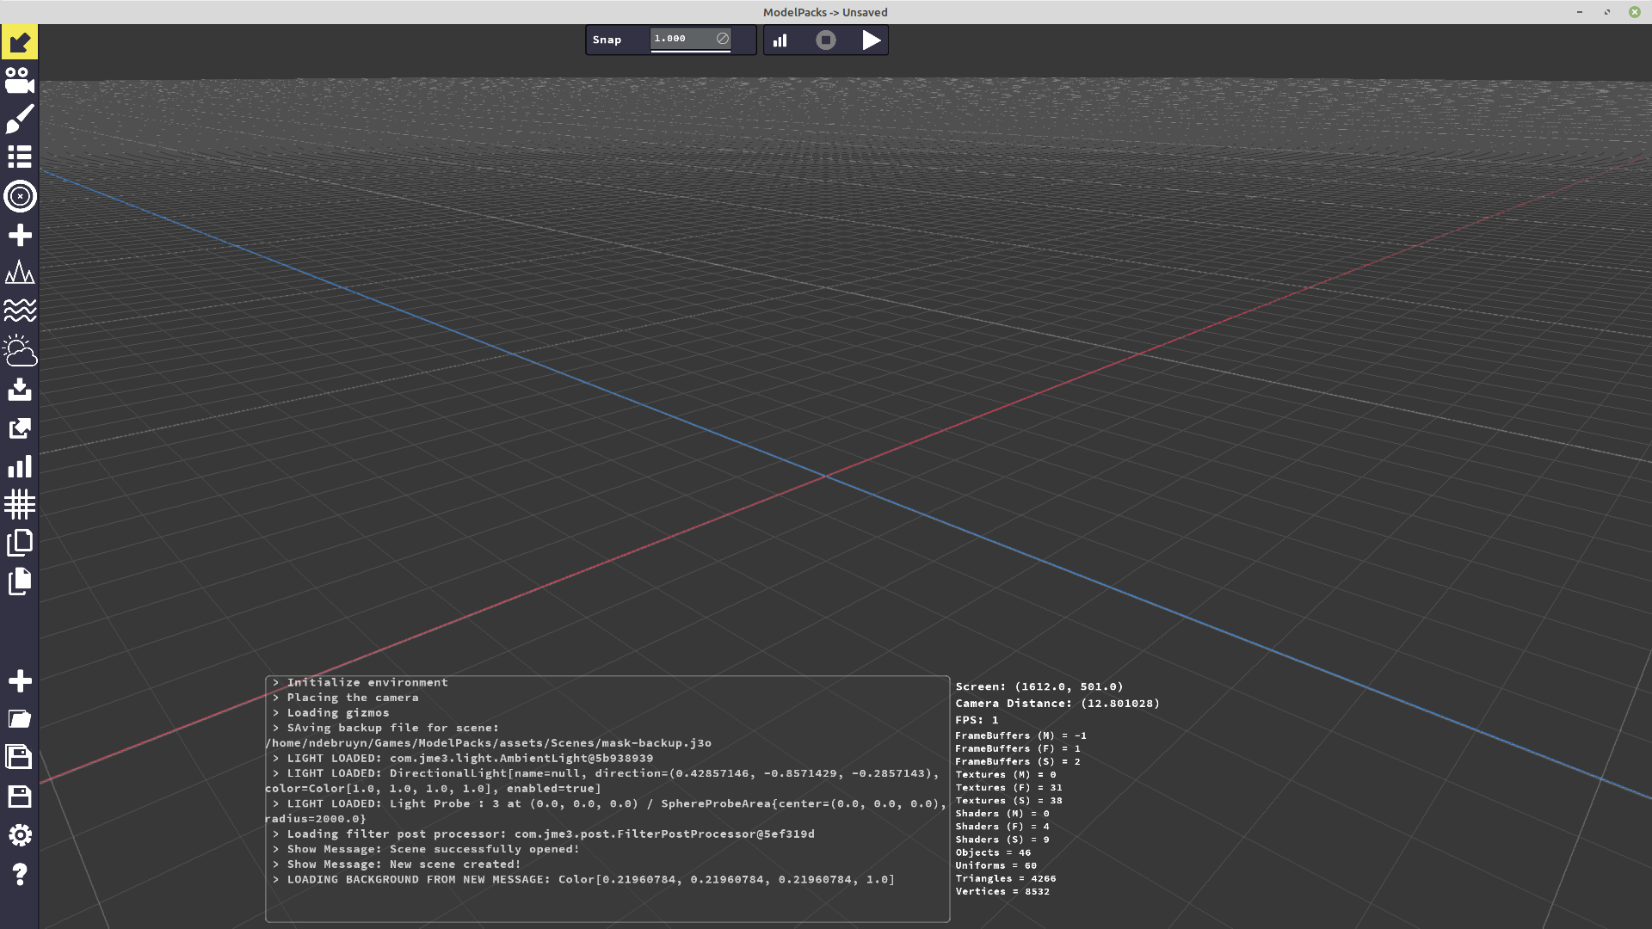The width and height of the screenshot is (1652, 929).
Task: Click the ModelPacks -> Unsaved window title
Action: 825,12
